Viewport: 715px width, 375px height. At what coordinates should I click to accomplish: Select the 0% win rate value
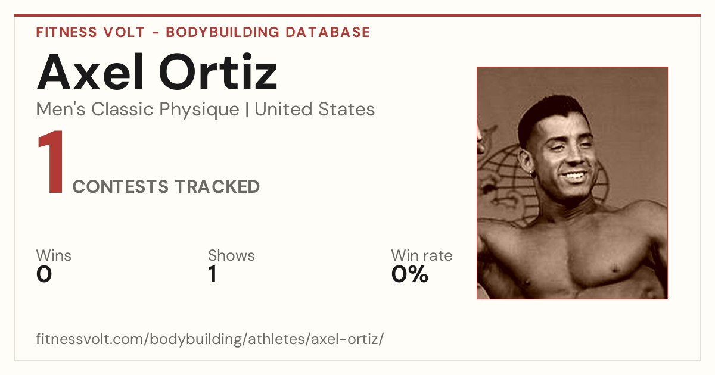point(410,274)
